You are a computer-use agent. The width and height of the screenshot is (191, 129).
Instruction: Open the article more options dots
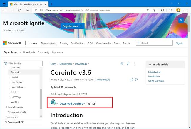pos(134,64)
